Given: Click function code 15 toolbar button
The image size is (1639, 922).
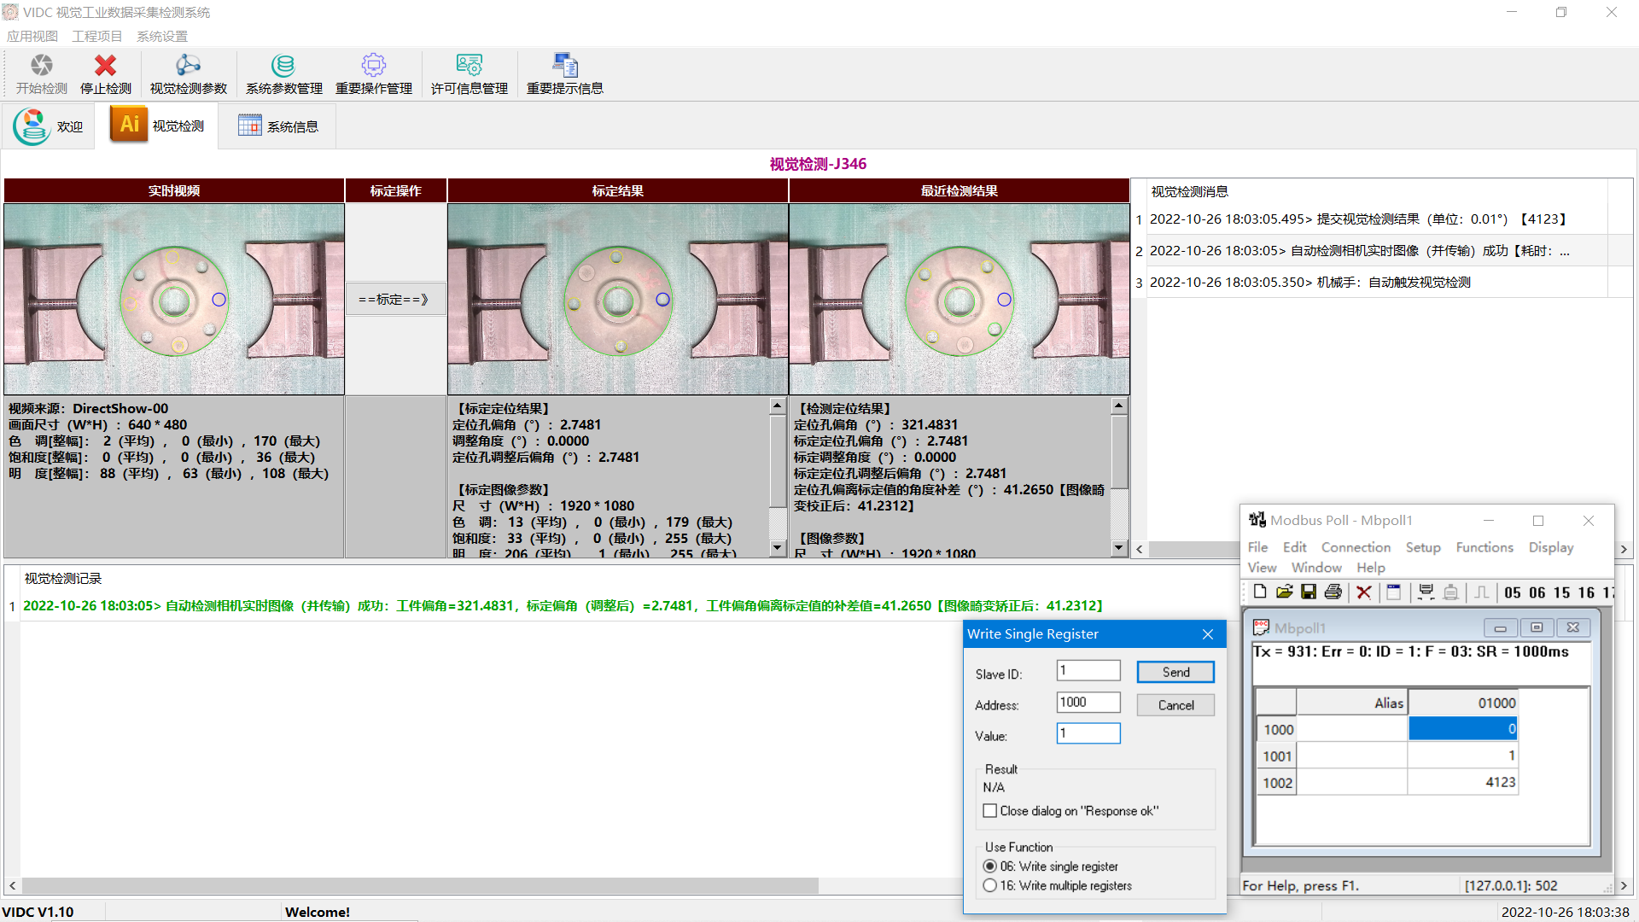Looking at the screenshot, I should pyautogui.click(x=1562, y=592).
